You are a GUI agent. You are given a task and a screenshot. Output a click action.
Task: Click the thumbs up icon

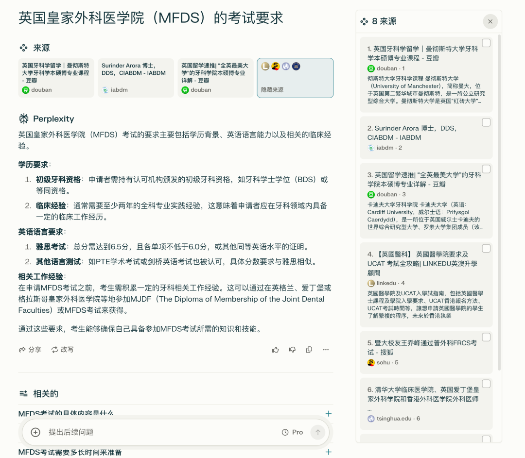click(275, 350)
